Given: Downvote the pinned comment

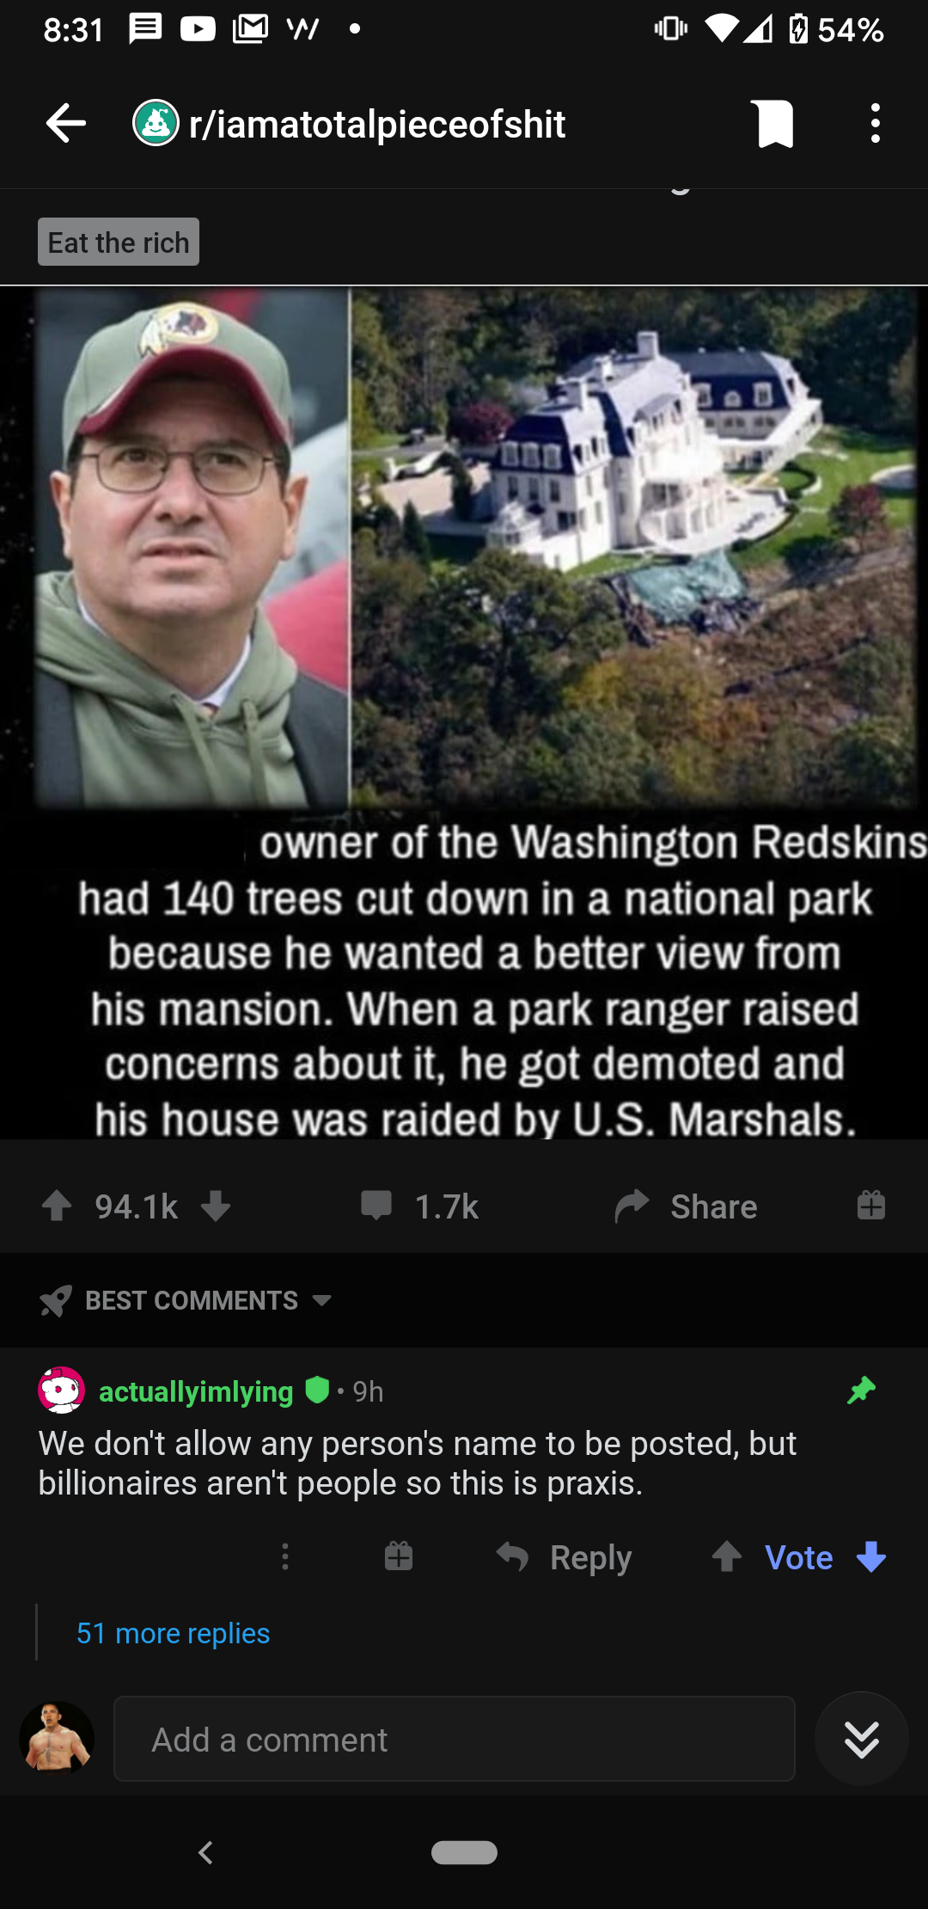Looking at the screenshot, I should pyautogui.click(x=871, y=1556).
